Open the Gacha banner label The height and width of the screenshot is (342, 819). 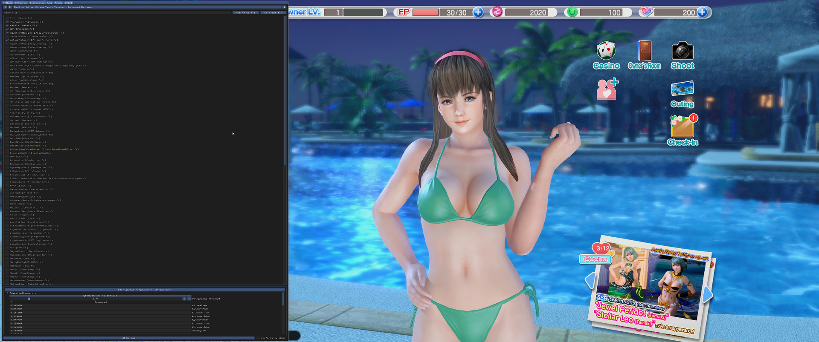[x=595, y=259]
